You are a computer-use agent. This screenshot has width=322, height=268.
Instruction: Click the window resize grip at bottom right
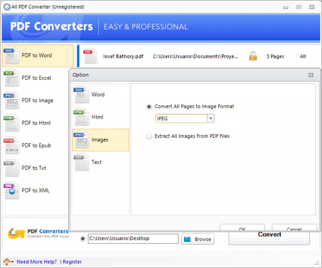(317, 263)
